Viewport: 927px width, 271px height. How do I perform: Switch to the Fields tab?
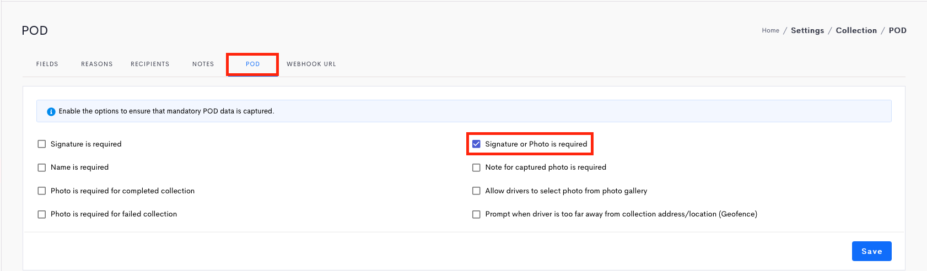click(x=47, y=64)
